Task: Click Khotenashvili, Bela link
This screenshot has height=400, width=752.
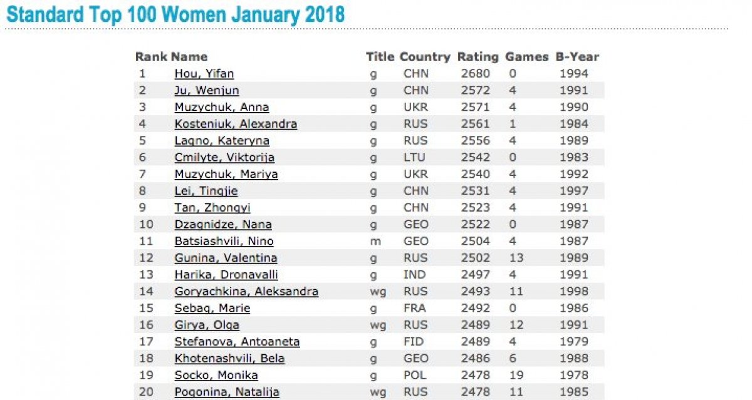Action: click(229, 359)
